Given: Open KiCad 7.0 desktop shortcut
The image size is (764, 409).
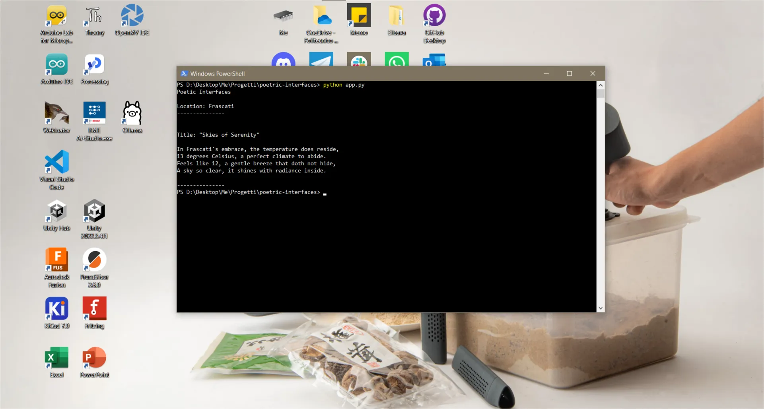Looking at the screenshot, I should click(x=56, y=310).
